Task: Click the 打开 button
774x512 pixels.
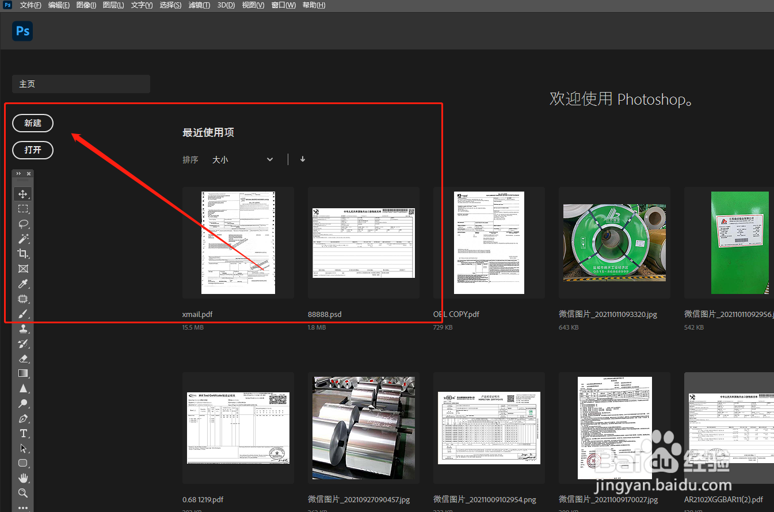Action: pos(33,150)
